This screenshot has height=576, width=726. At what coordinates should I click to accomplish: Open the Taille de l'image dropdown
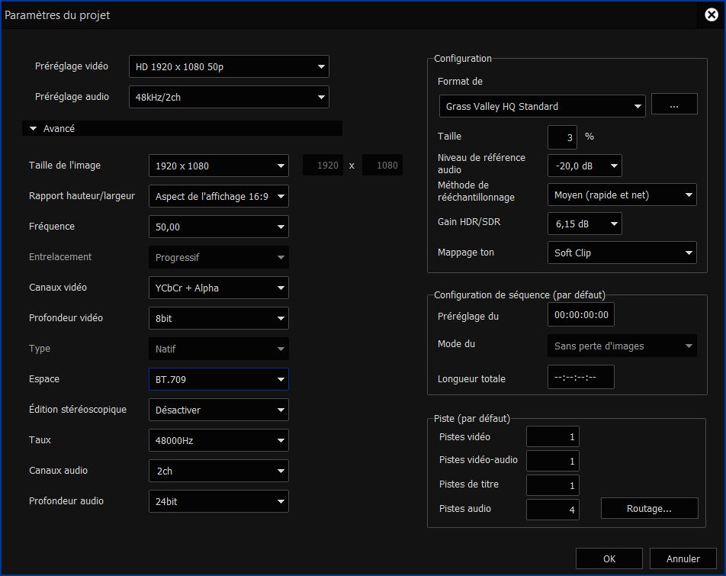click(218, 166)
